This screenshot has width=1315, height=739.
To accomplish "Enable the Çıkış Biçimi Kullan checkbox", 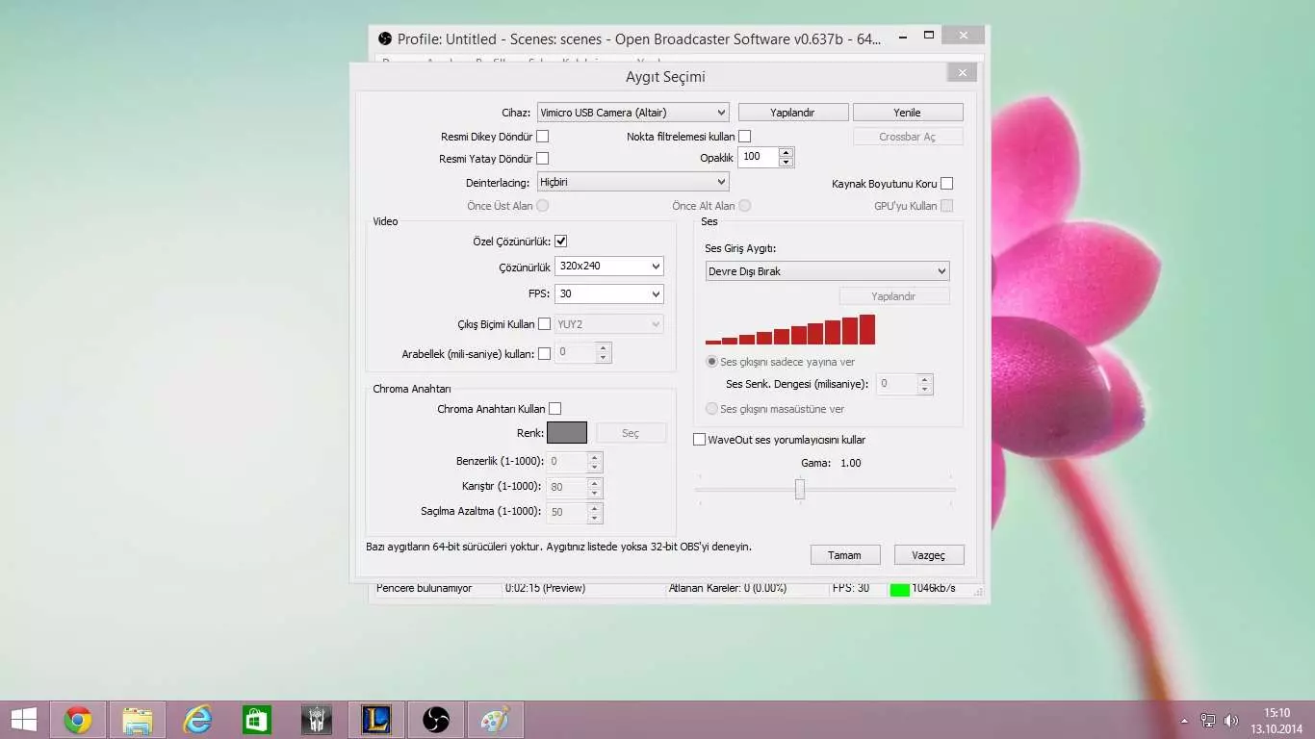I will (545, 324).
